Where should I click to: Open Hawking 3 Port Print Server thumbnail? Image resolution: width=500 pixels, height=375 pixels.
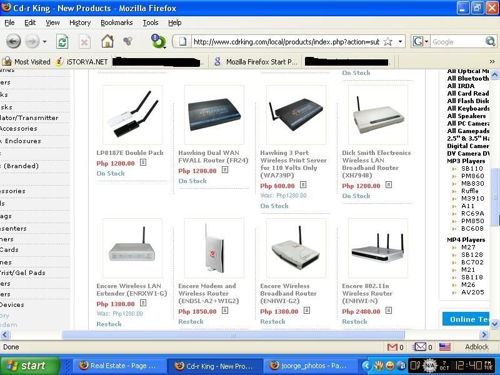[x=296, y=115]
